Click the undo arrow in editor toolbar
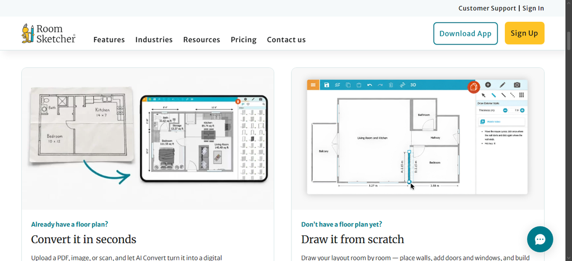This screenshot has height=261, width=572. coord(370,85)
